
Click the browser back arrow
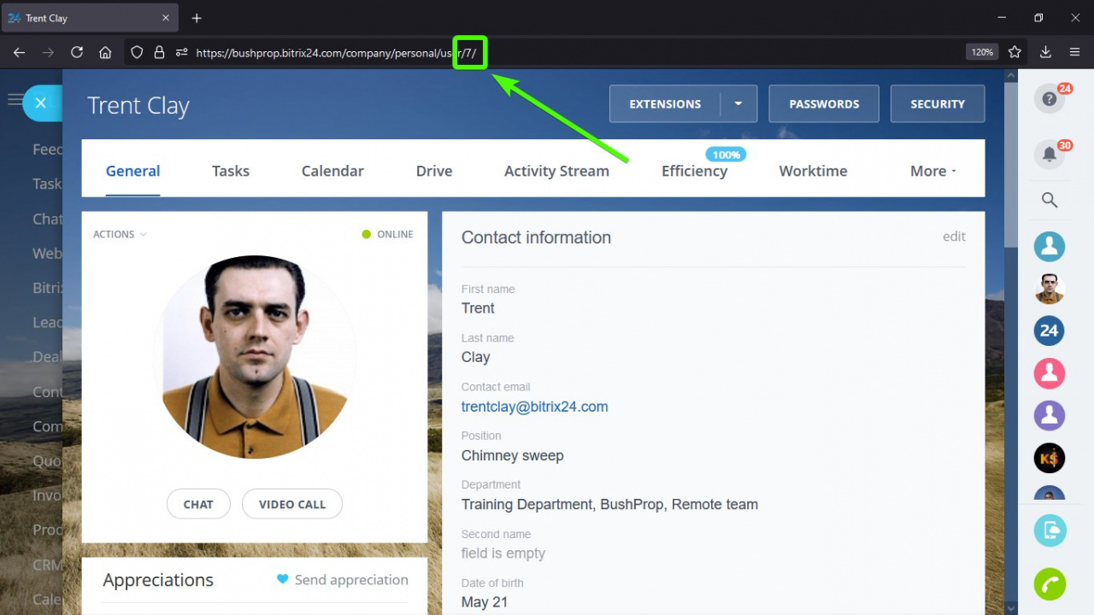(x=19, y=52)
